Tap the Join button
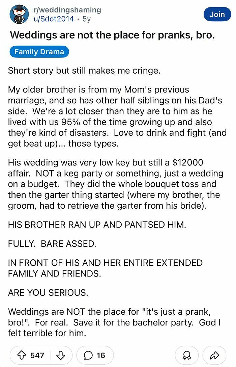The image size is (236, 367). pyautogui.click(x=217, y=14)
